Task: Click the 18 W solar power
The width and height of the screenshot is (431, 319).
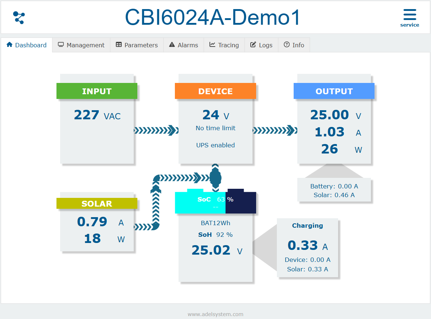Action: 105,238
